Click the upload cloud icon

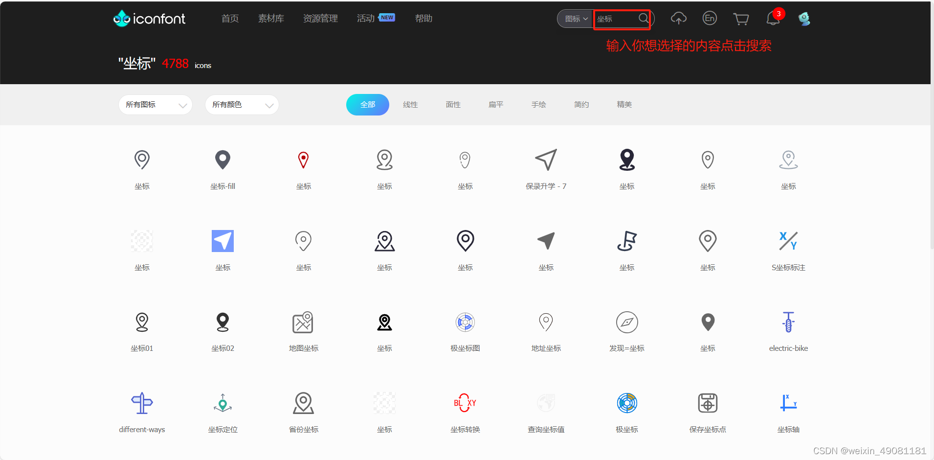[x=679, y=18]
